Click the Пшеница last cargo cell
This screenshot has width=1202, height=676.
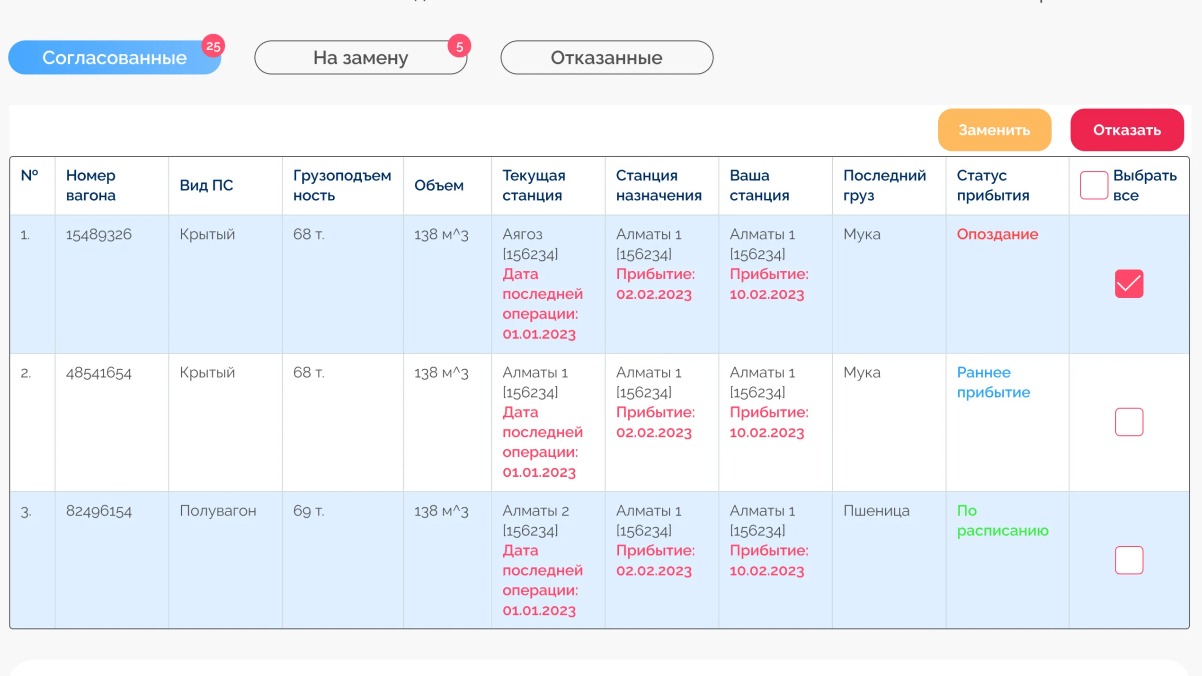click(x=876, y=511)
